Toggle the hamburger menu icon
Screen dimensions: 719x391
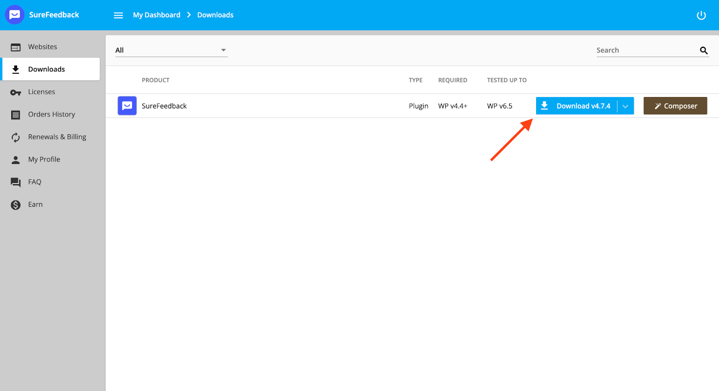[x=118, y=15]
